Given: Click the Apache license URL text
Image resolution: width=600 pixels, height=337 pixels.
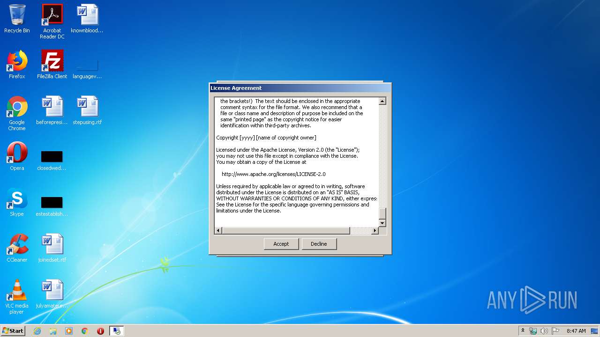Looking at the screenshot, I should click(273, 174).
